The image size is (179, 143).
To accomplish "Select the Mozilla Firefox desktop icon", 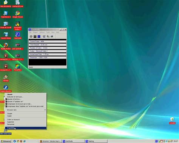I will pos(6,46).
